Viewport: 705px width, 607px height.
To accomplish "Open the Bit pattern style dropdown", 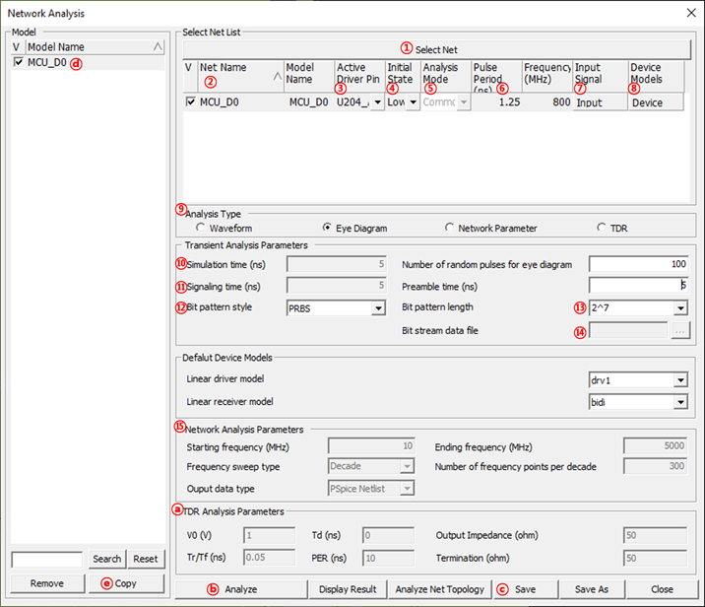I will tap(378, 308).
